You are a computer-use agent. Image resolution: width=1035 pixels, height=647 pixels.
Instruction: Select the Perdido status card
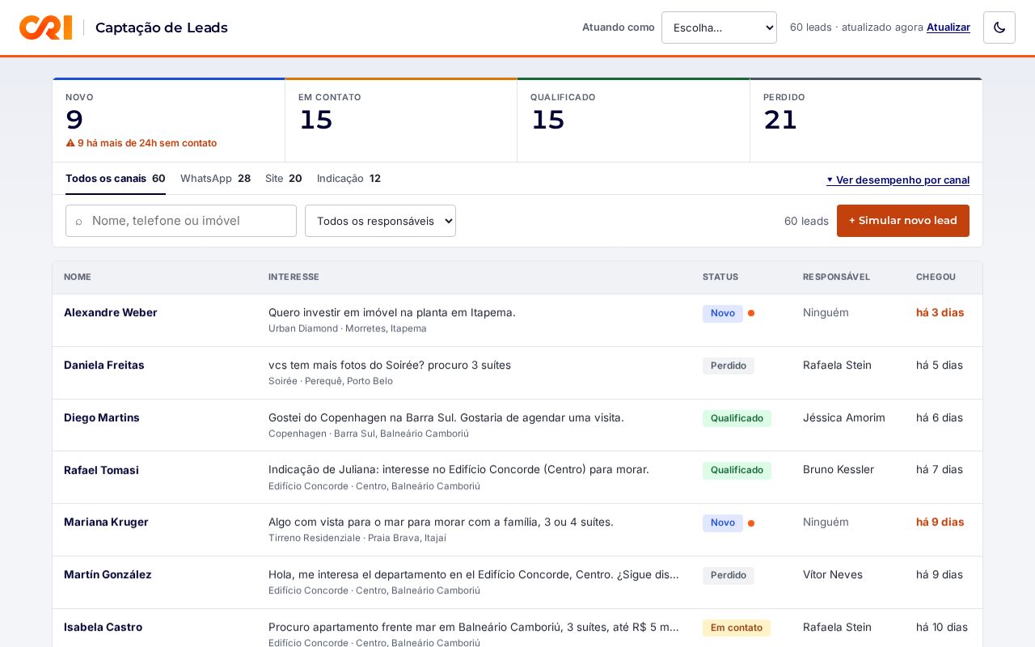click(x=866, y=120)
